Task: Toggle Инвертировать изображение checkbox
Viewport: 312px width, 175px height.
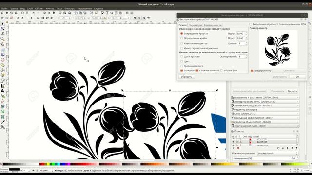Action: pyautogui.click(x=181, y=48)
